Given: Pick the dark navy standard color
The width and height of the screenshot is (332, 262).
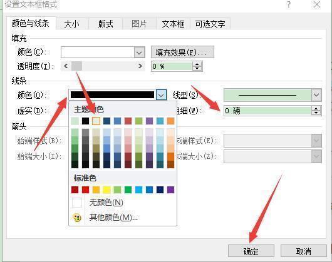Looking at the screenshot, I should (160, 189).
